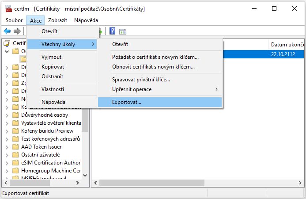Open the Help question mark toolbar icon
The image size is (306, 199).
point(112,31)
